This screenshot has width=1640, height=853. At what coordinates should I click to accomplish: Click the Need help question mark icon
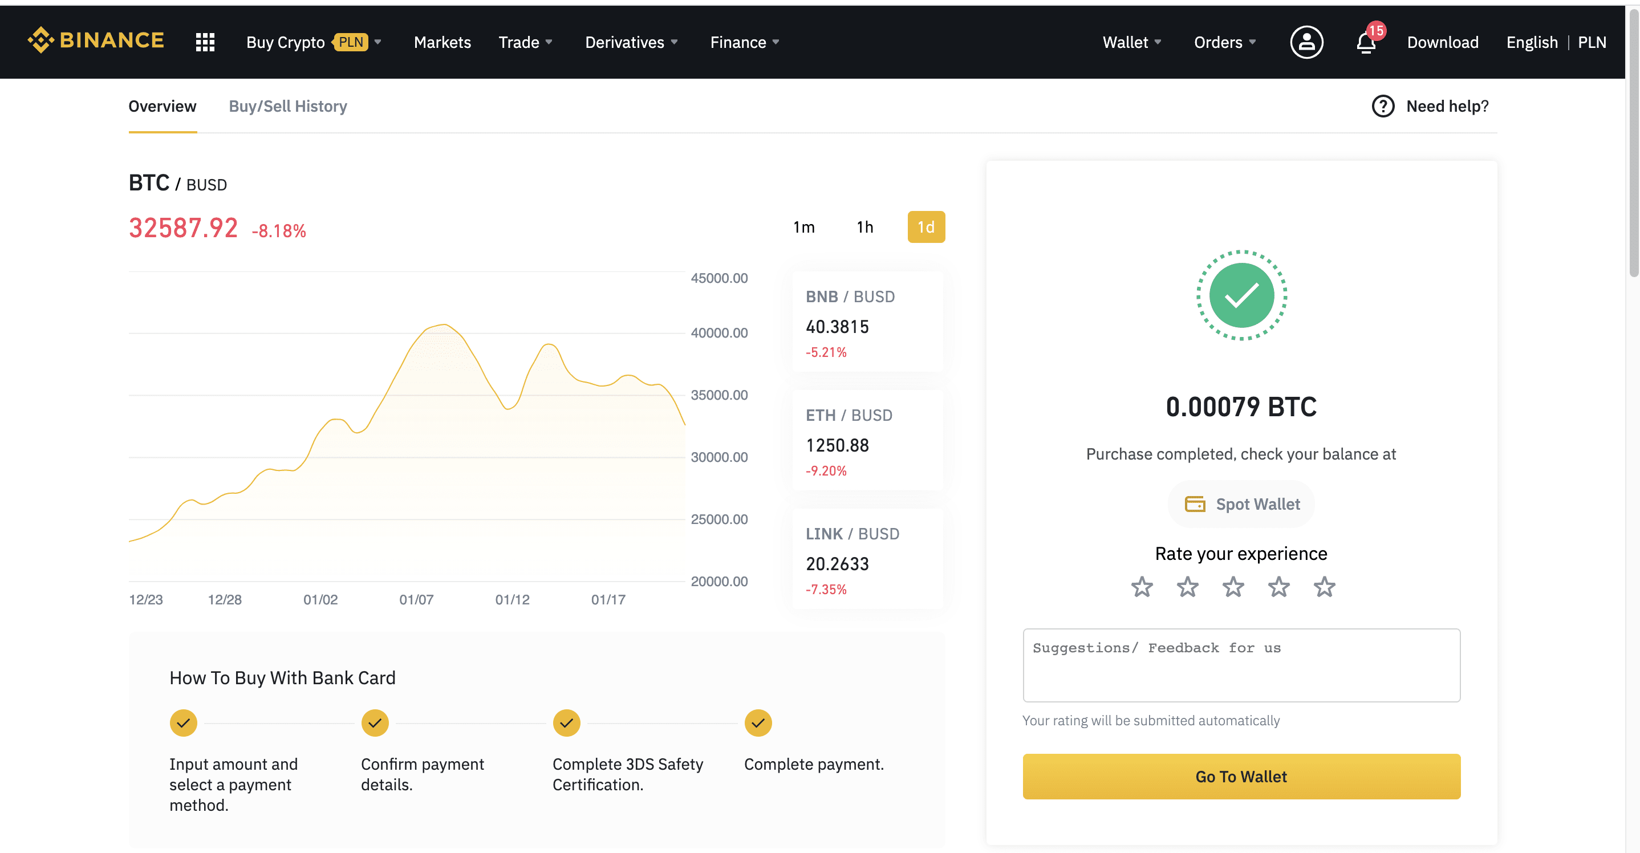1383,105
